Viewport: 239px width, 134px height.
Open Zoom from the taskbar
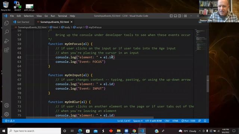(x=126, y=131)
